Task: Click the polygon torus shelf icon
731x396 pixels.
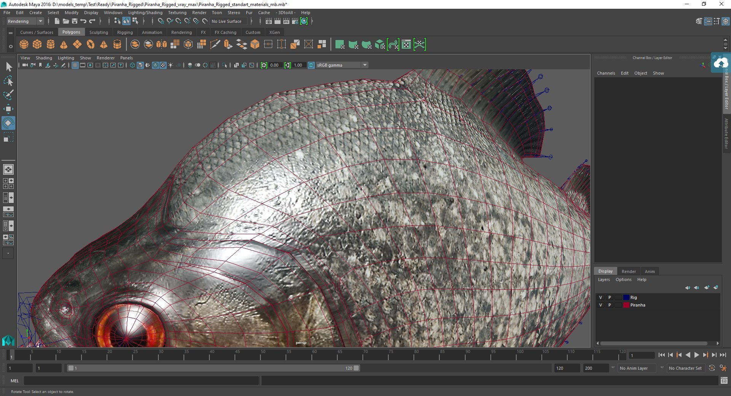Action: pyautogui.click(x=91, y=45)
